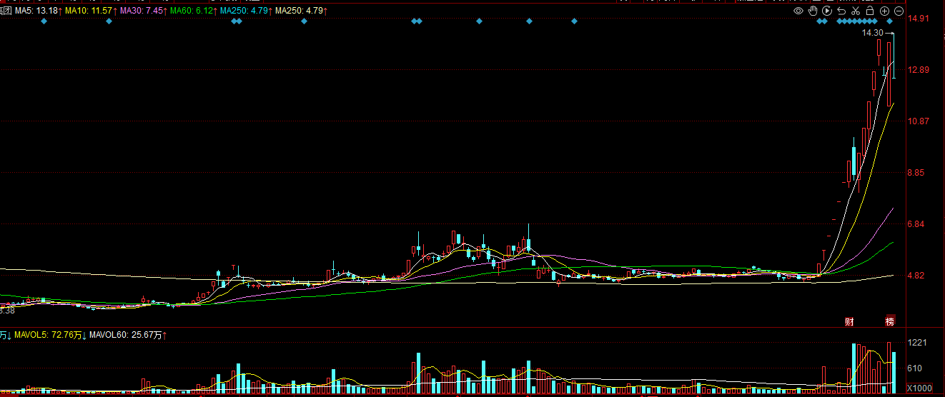Zoom in with the plus circle icon
Viewport: 945px width, 397px height.
(884, 11)
